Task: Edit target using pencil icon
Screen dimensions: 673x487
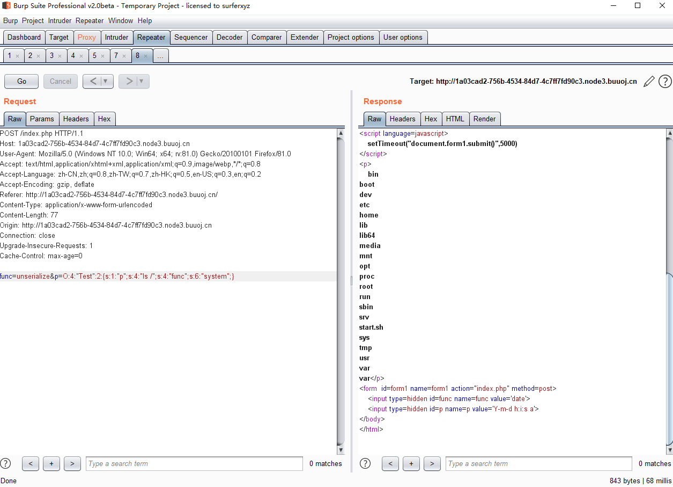Action: (x=649, y=82)
